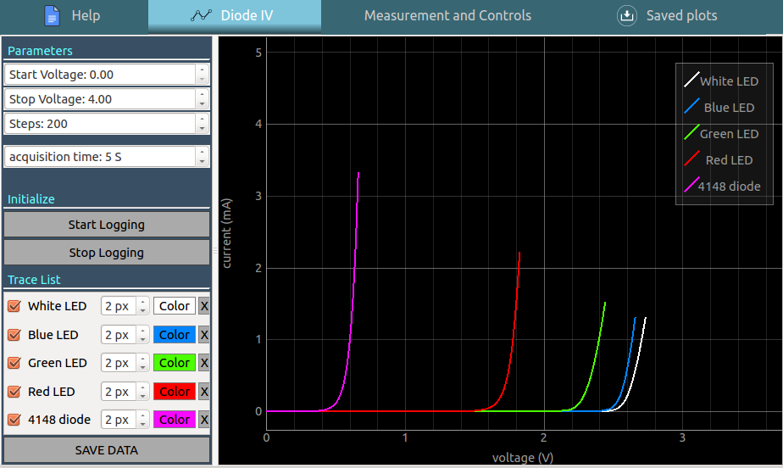Open the acquisition time spinner arrows
The height and width of the screenshot is (468, 783).
point(202,157)
